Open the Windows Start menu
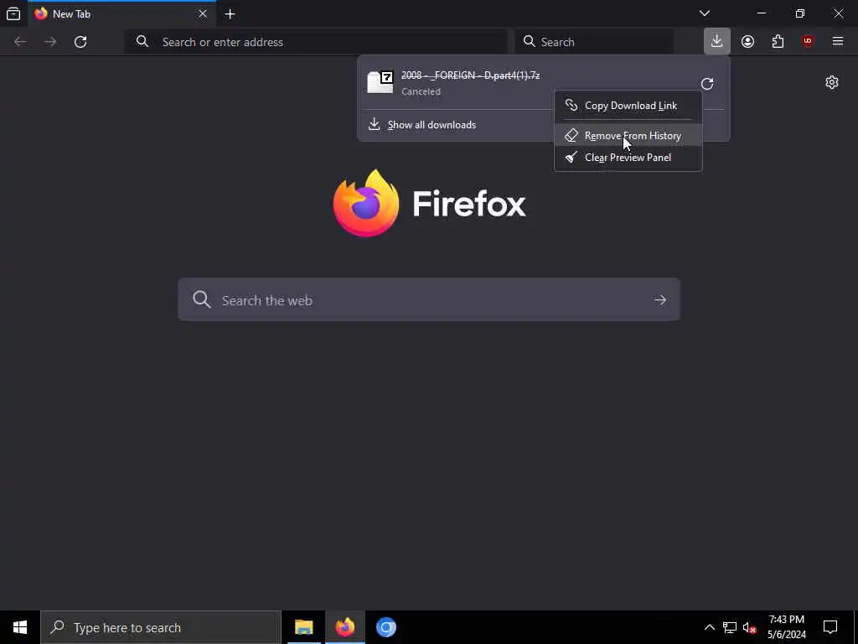 (20, 627)
